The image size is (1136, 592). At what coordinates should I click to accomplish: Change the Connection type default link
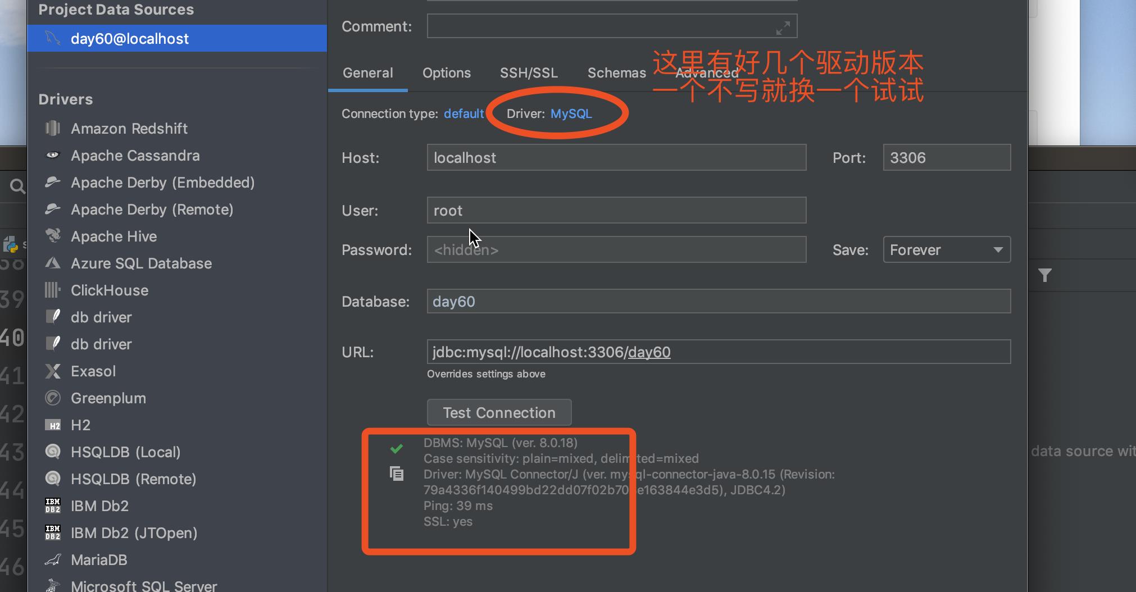pos(464,113)
